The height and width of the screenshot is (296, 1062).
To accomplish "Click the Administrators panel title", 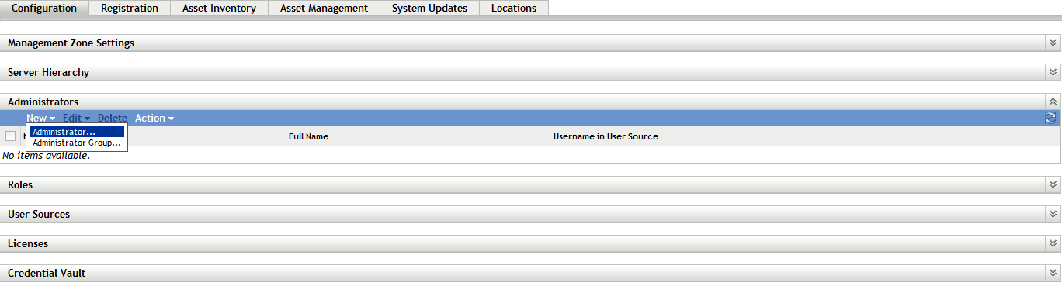I will [43, 102].
